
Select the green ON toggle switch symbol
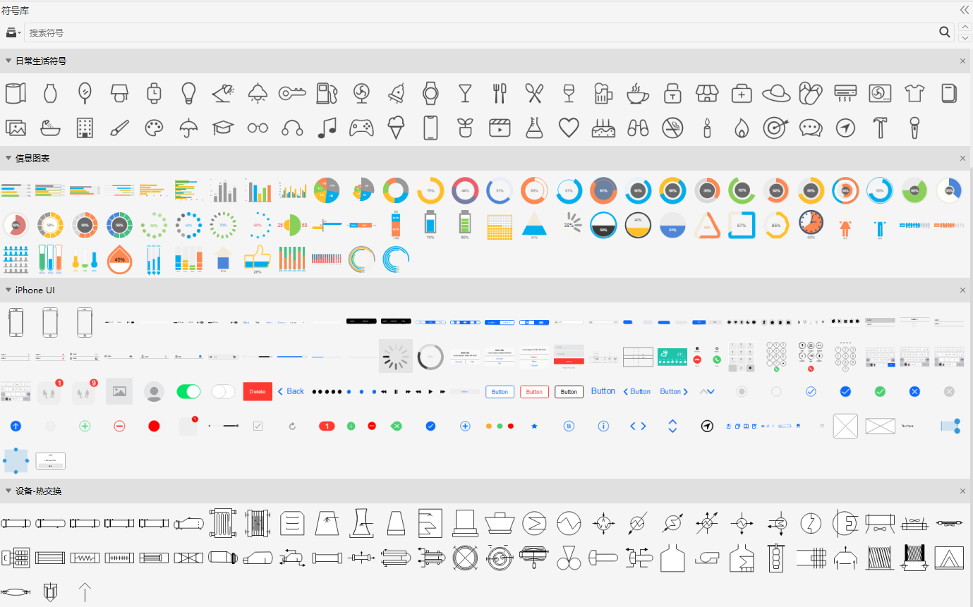click(188, 391)
